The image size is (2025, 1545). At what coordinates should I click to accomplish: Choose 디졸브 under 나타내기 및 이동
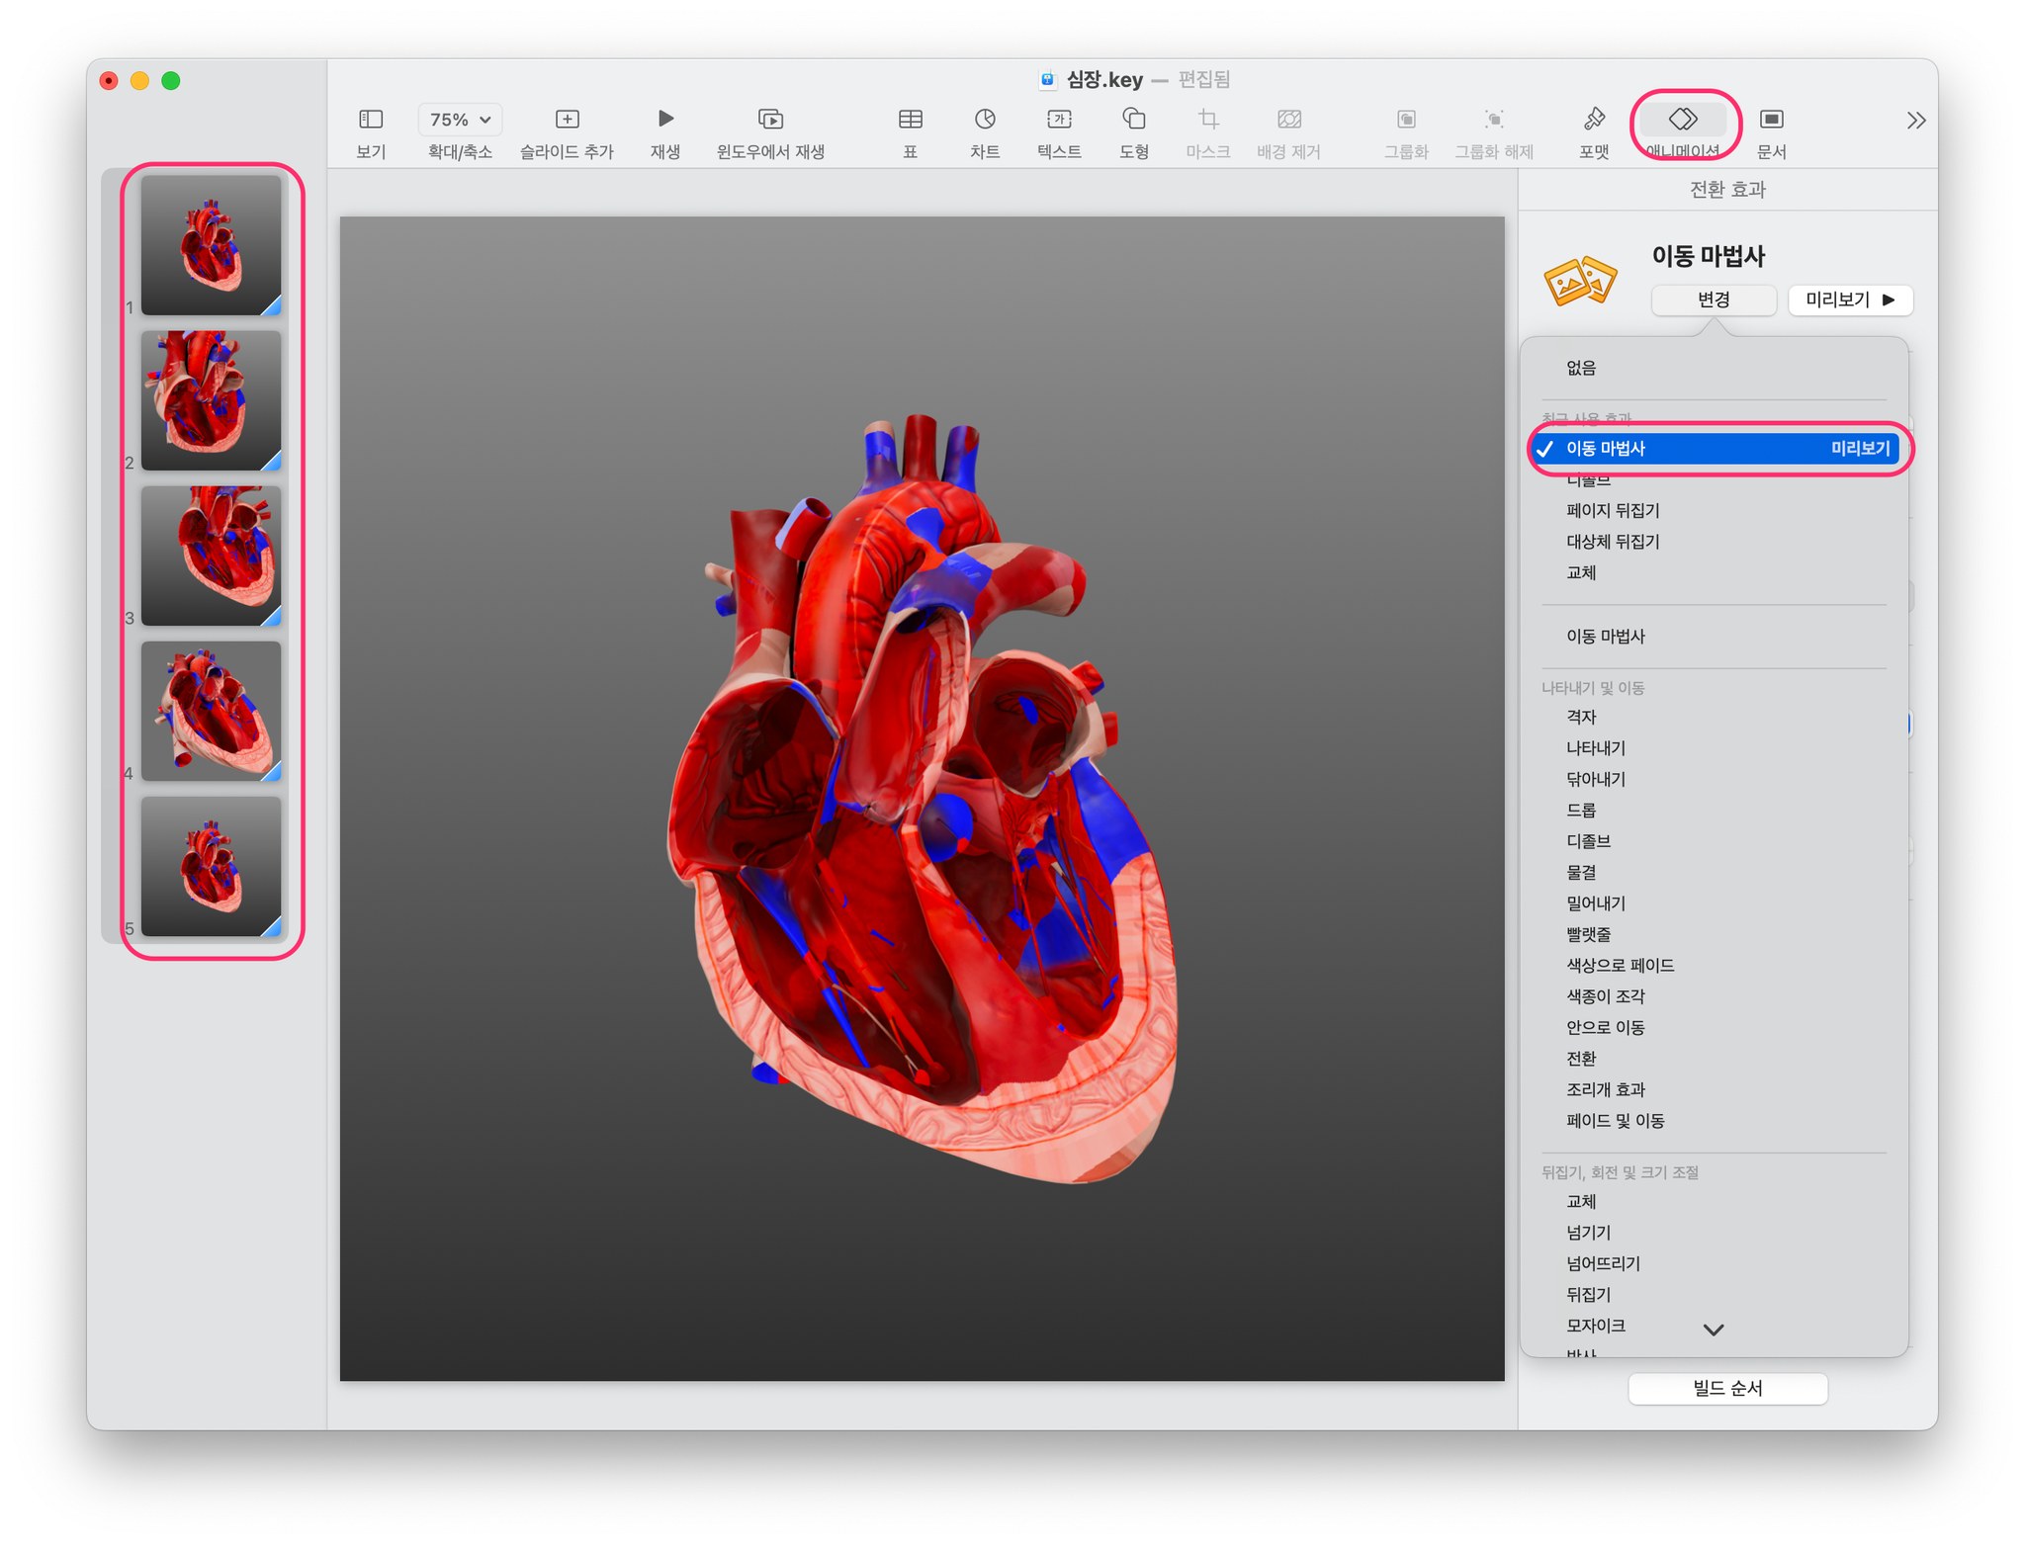click(1588, 841)
